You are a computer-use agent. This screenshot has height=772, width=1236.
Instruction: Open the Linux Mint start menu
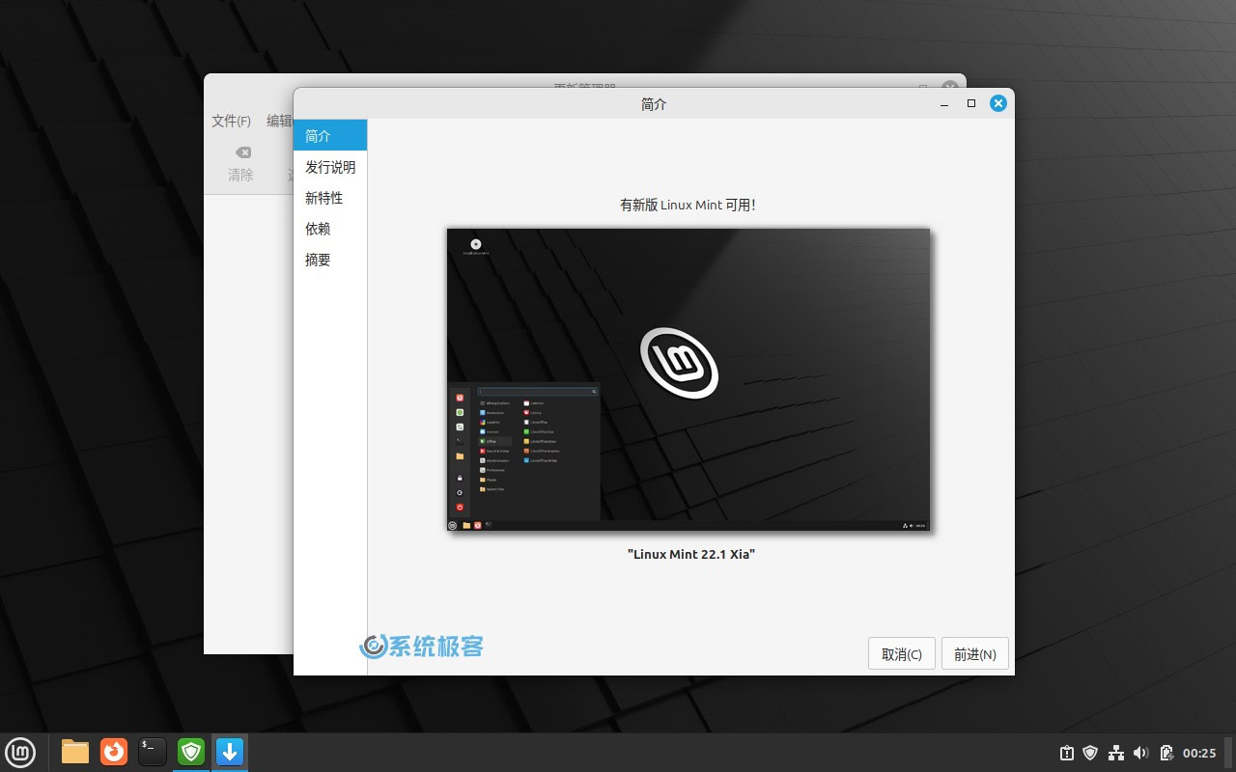19,752
